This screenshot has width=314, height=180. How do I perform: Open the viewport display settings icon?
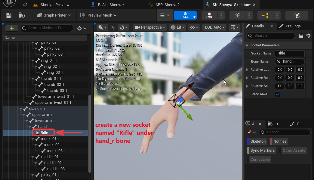[x=234, y=27]
